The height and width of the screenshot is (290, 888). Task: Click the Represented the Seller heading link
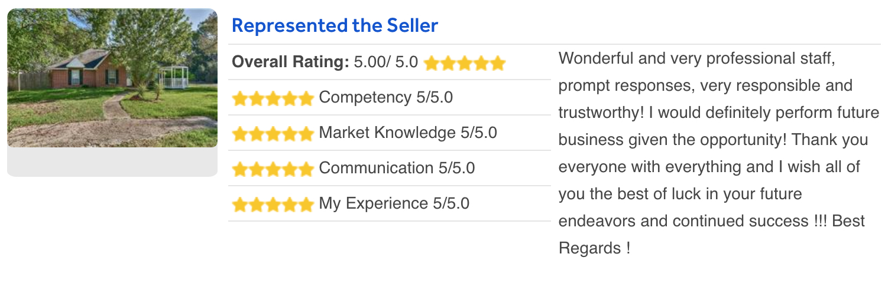pos(335,26)
